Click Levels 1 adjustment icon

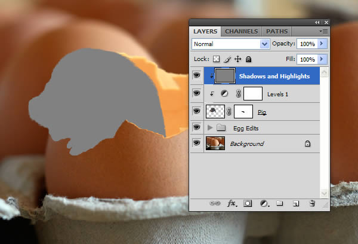(x=224, y=94)
